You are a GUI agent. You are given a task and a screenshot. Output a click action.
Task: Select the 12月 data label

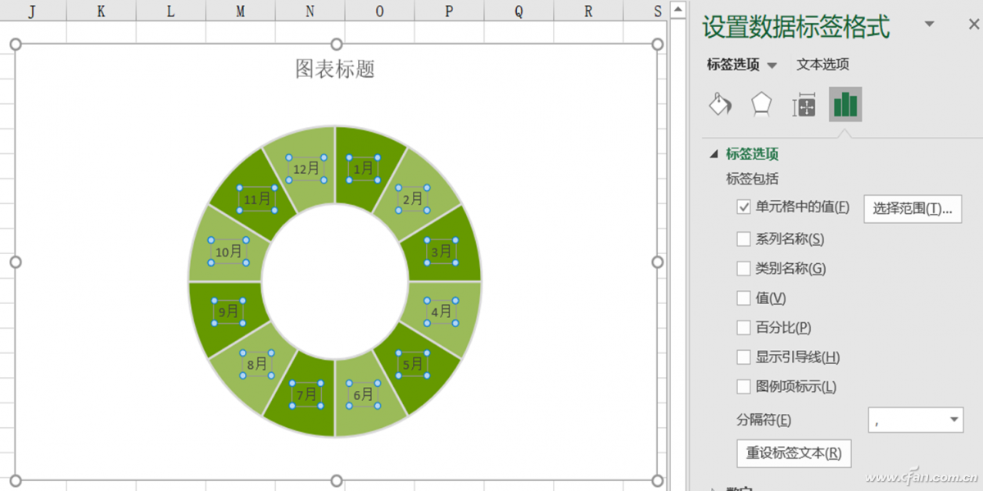[306, 168]
